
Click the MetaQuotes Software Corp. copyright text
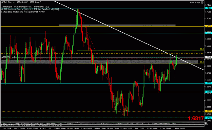pos(31,125)
